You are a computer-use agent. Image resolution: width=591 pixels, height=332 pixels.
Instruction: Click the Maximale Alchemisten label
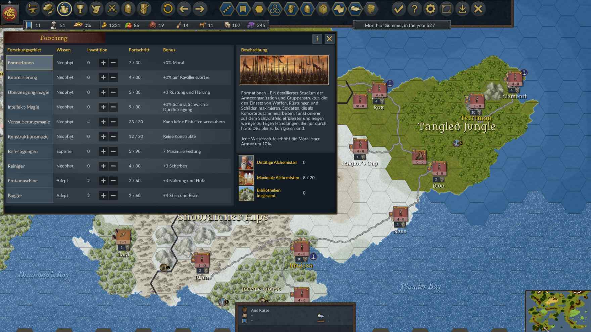tap(278, 178)
